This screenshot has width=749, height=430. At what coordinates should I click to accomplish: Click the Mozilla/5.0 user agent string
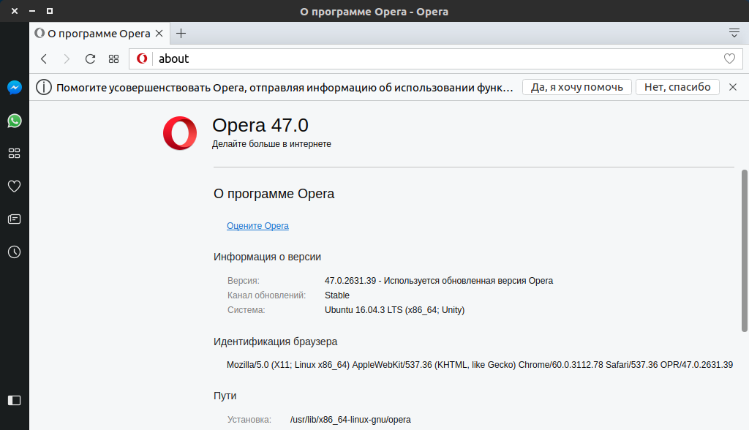click(x=480, y=364)
